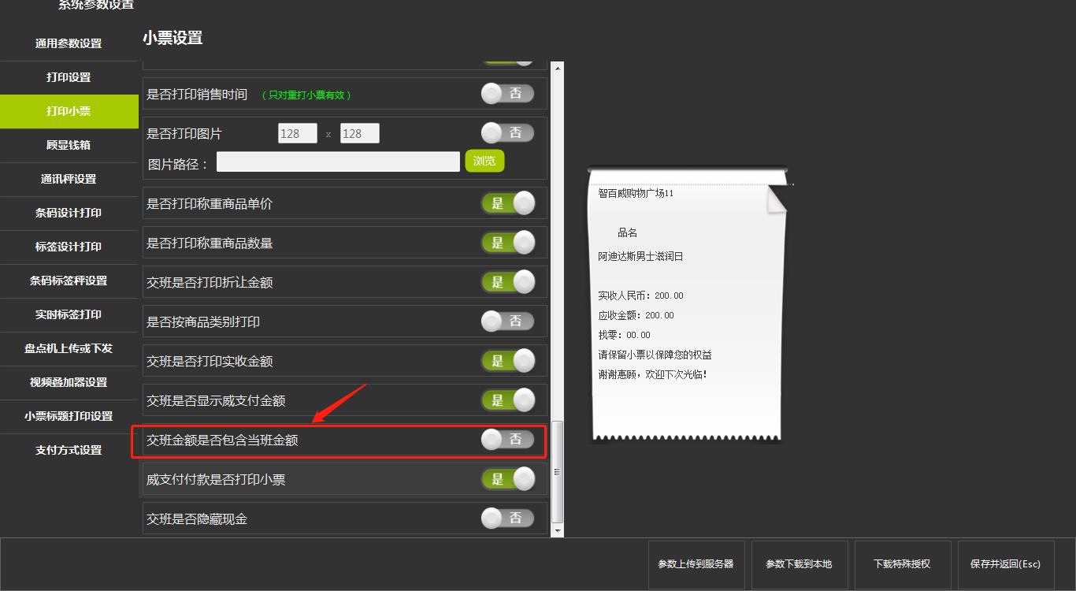Click 下载特殊授权 button
This screenshot has width=1076, height=591.
coord(902,564)
